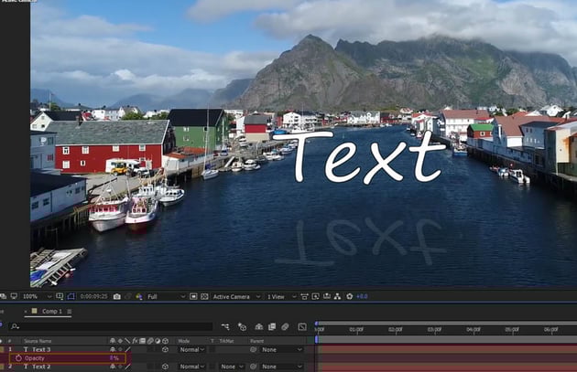This screenshot has width=577, height=372.
Task: Open the Mode dropdown for Text 3
Action: click(193, 349)
